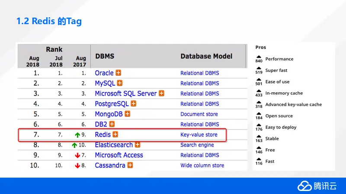Click the Aug 2018 rank 10. cell

(35, 165)
